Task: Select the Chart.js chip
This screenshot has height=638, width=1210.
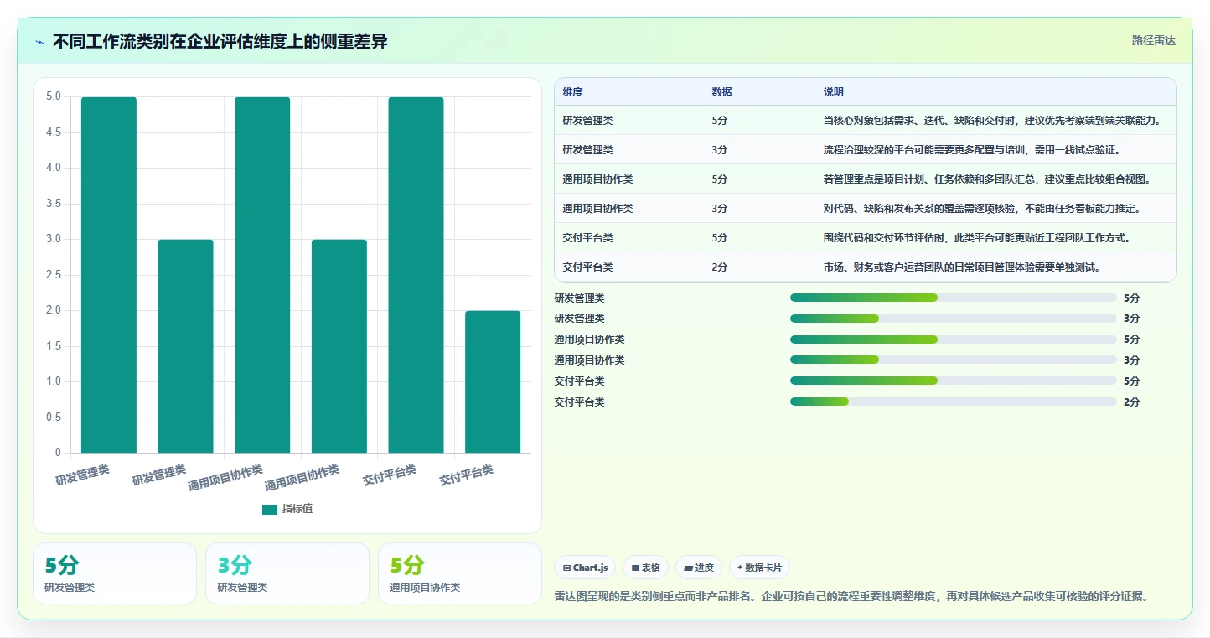Action: (584, 568)
